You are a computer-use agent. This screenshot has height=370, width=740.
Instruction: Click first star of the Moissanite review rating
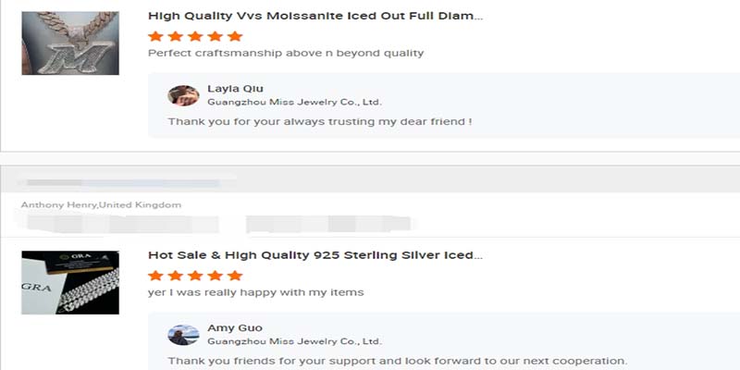click(x=155, y=36)
